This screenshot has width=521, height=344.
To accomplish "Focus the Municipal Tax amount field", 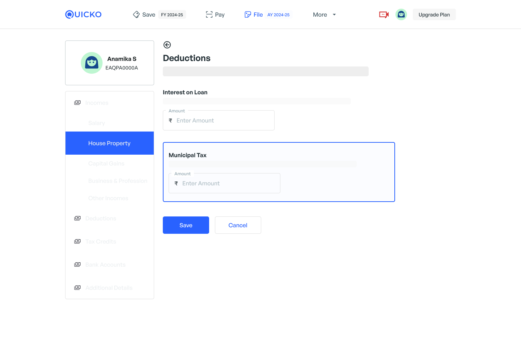I will pos(228,184).
